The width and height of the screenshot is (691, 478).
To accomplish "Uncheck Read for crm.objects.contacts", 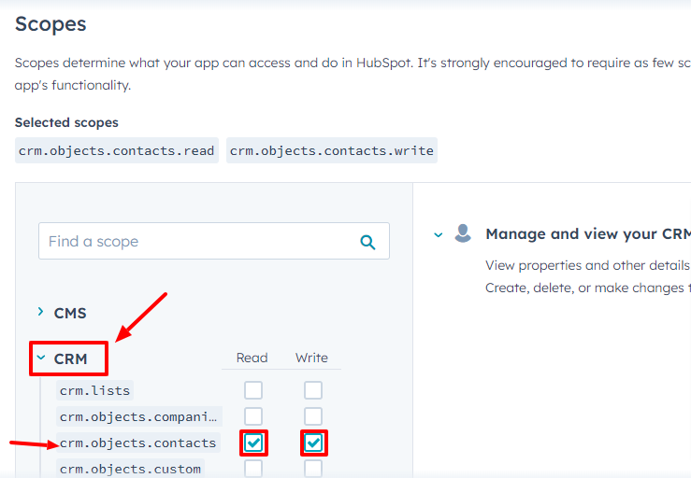I will tap(253, 443).
